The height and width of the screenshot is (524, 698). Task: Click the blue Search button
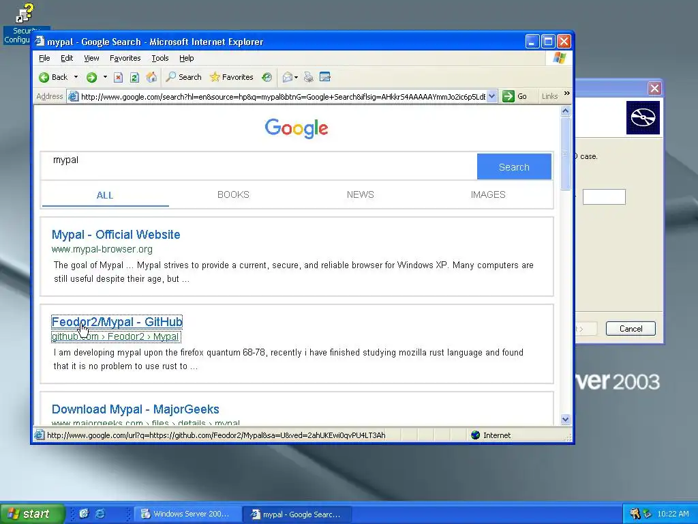click(514, 167)
